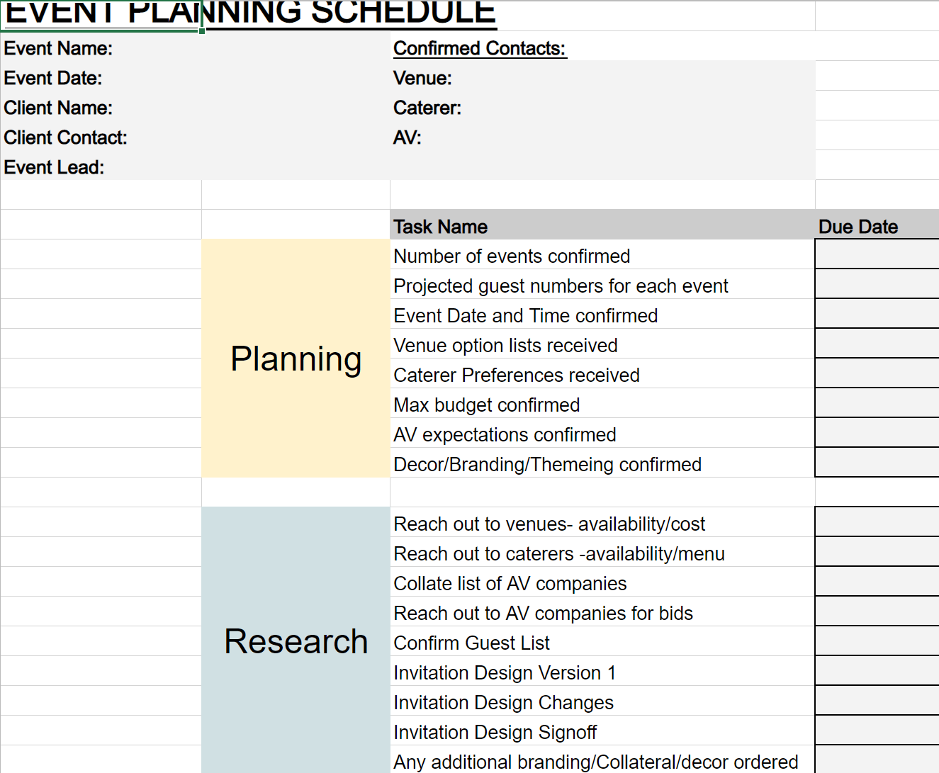Select the Confirmed Contacts heading
939x773 pixels.
pyautogui.click(x=480, y=48)
